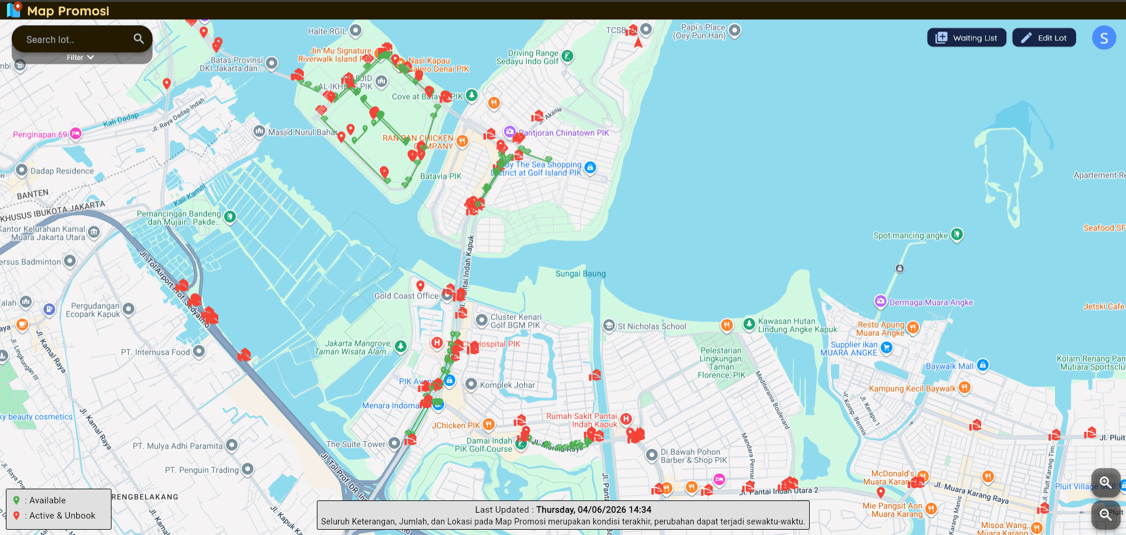Click the Cove at Batavia PIK marker

pyautogui.click(x=472, y=96)
